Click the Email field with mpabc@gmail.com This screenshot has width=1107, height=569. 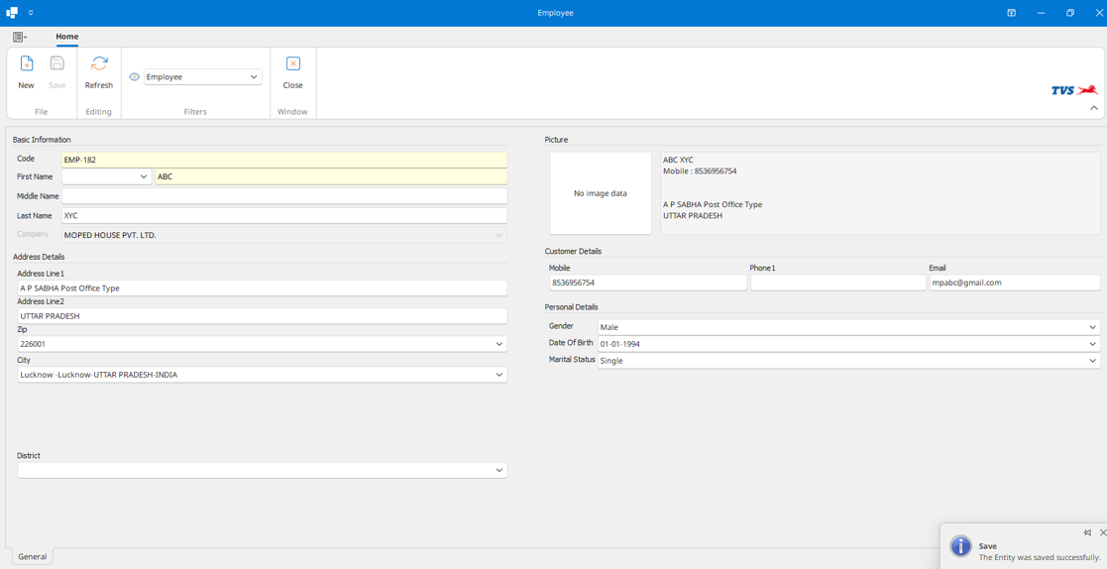(1013, 283)
